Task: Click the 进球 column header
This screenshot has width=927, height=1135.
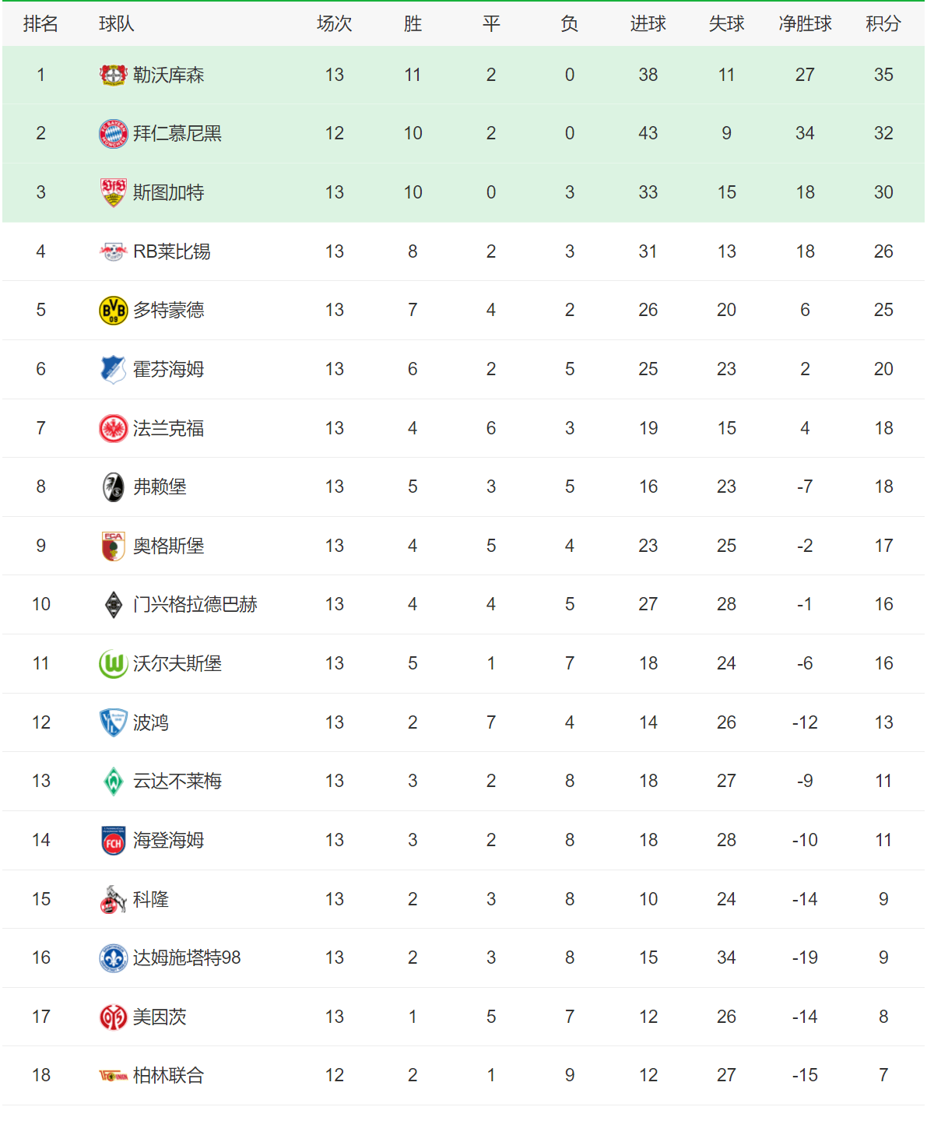Action: pyautogui.click(x=648, y=24)
